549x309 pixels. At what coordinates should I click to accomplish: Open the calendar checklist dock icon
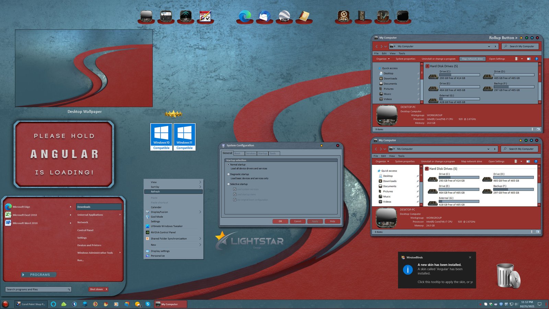click(205, 16)
